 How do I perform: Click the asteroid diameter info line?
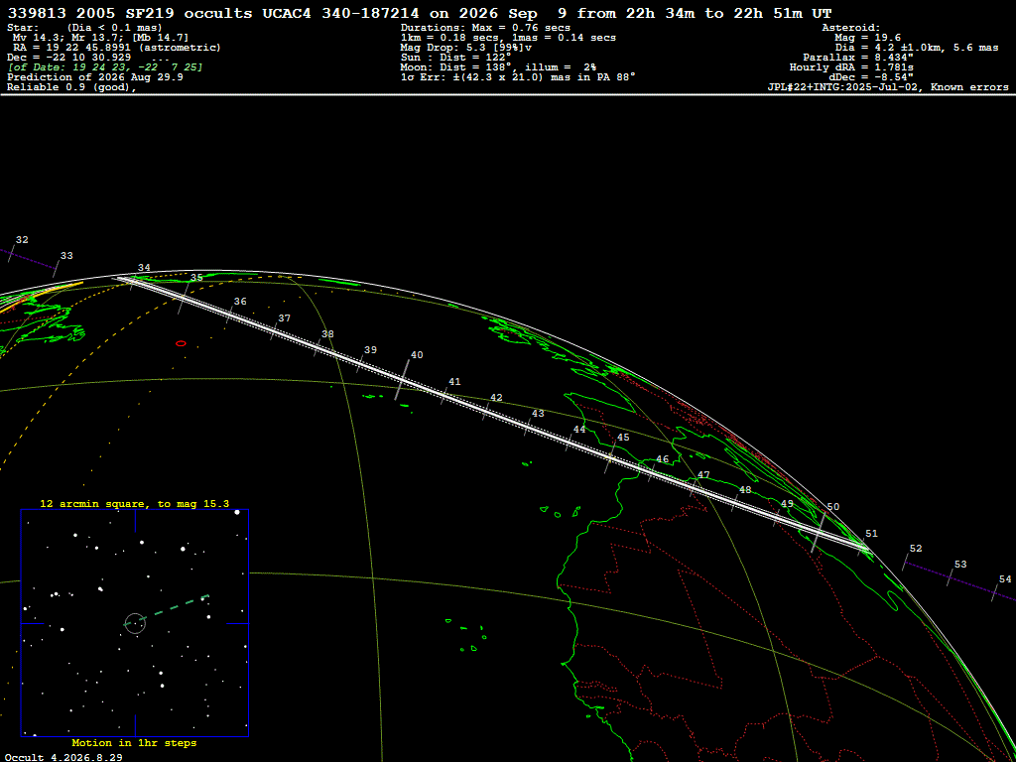coord(916,48)
